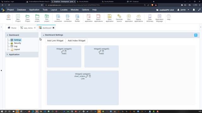Open a new browser tab
Image resolution: width=202 pixels, height=113 pixels.
tap(154, 2)
